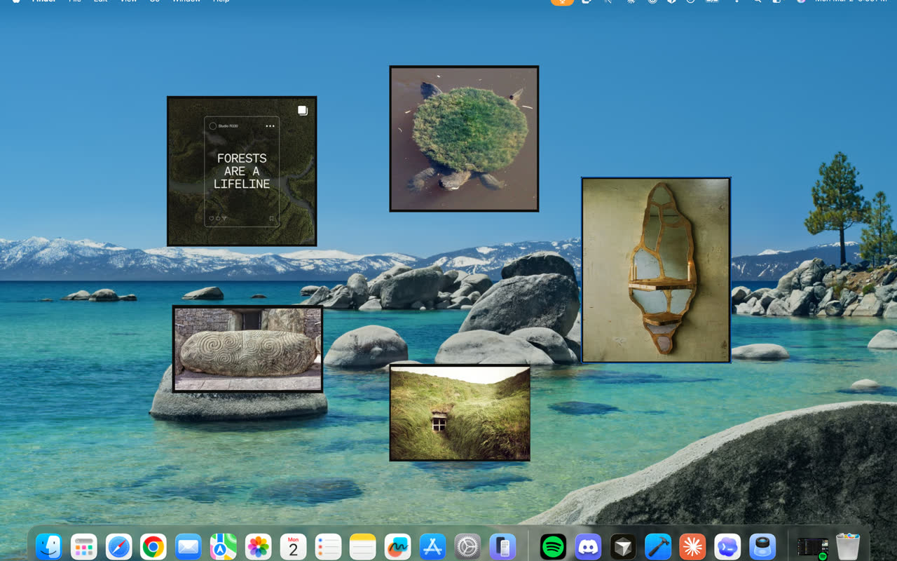The height and width of the screenshot is (561, 897).
Task: Open the blue terminal-prompt app in Dock
Action: click(727, 546)
